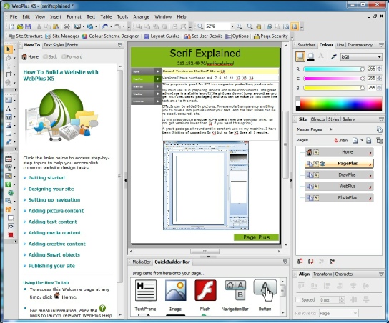The height and width of the screenshot is (323, 389).
Task: Open the Undo history dropdown arrow
Action: [111, 26]
